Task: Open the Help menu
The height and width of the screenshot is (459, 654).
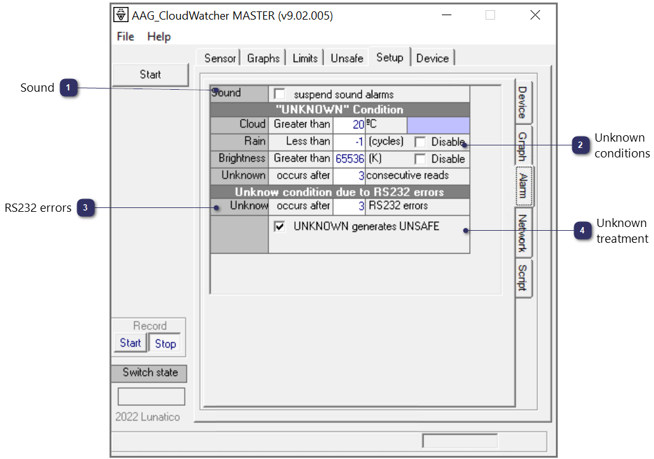Action: pos(159,37)
